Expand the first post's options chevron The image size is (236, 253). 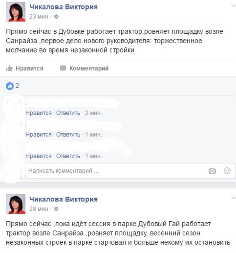(x=233, y=6)
